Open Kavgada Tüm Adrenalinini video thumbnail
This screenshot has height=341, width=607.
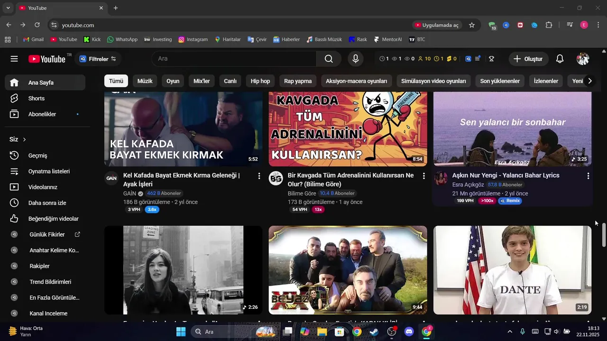coord(348,129)
